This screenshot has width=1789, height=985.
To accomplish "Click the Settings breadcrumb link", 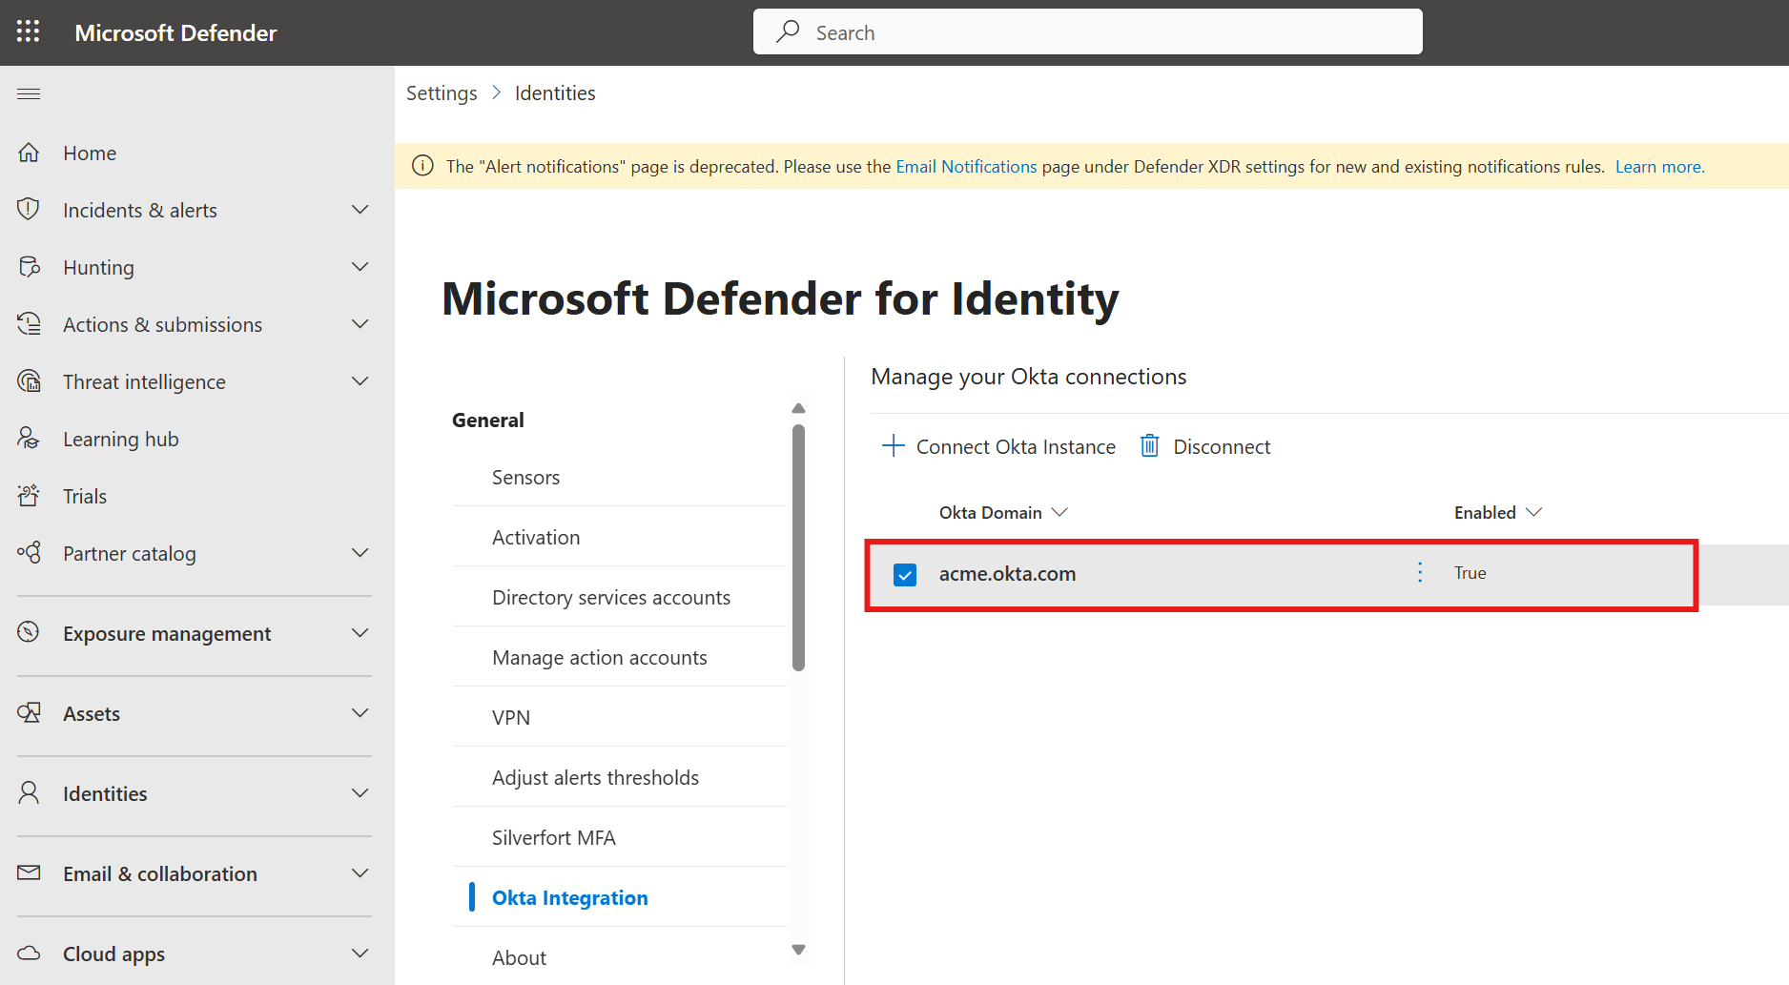I will pyautogui.click(x=442, y=93).
